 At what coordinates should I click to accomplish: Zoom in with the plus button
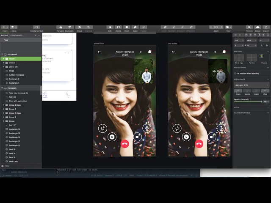pyautogui.click(x=221, y=27)
